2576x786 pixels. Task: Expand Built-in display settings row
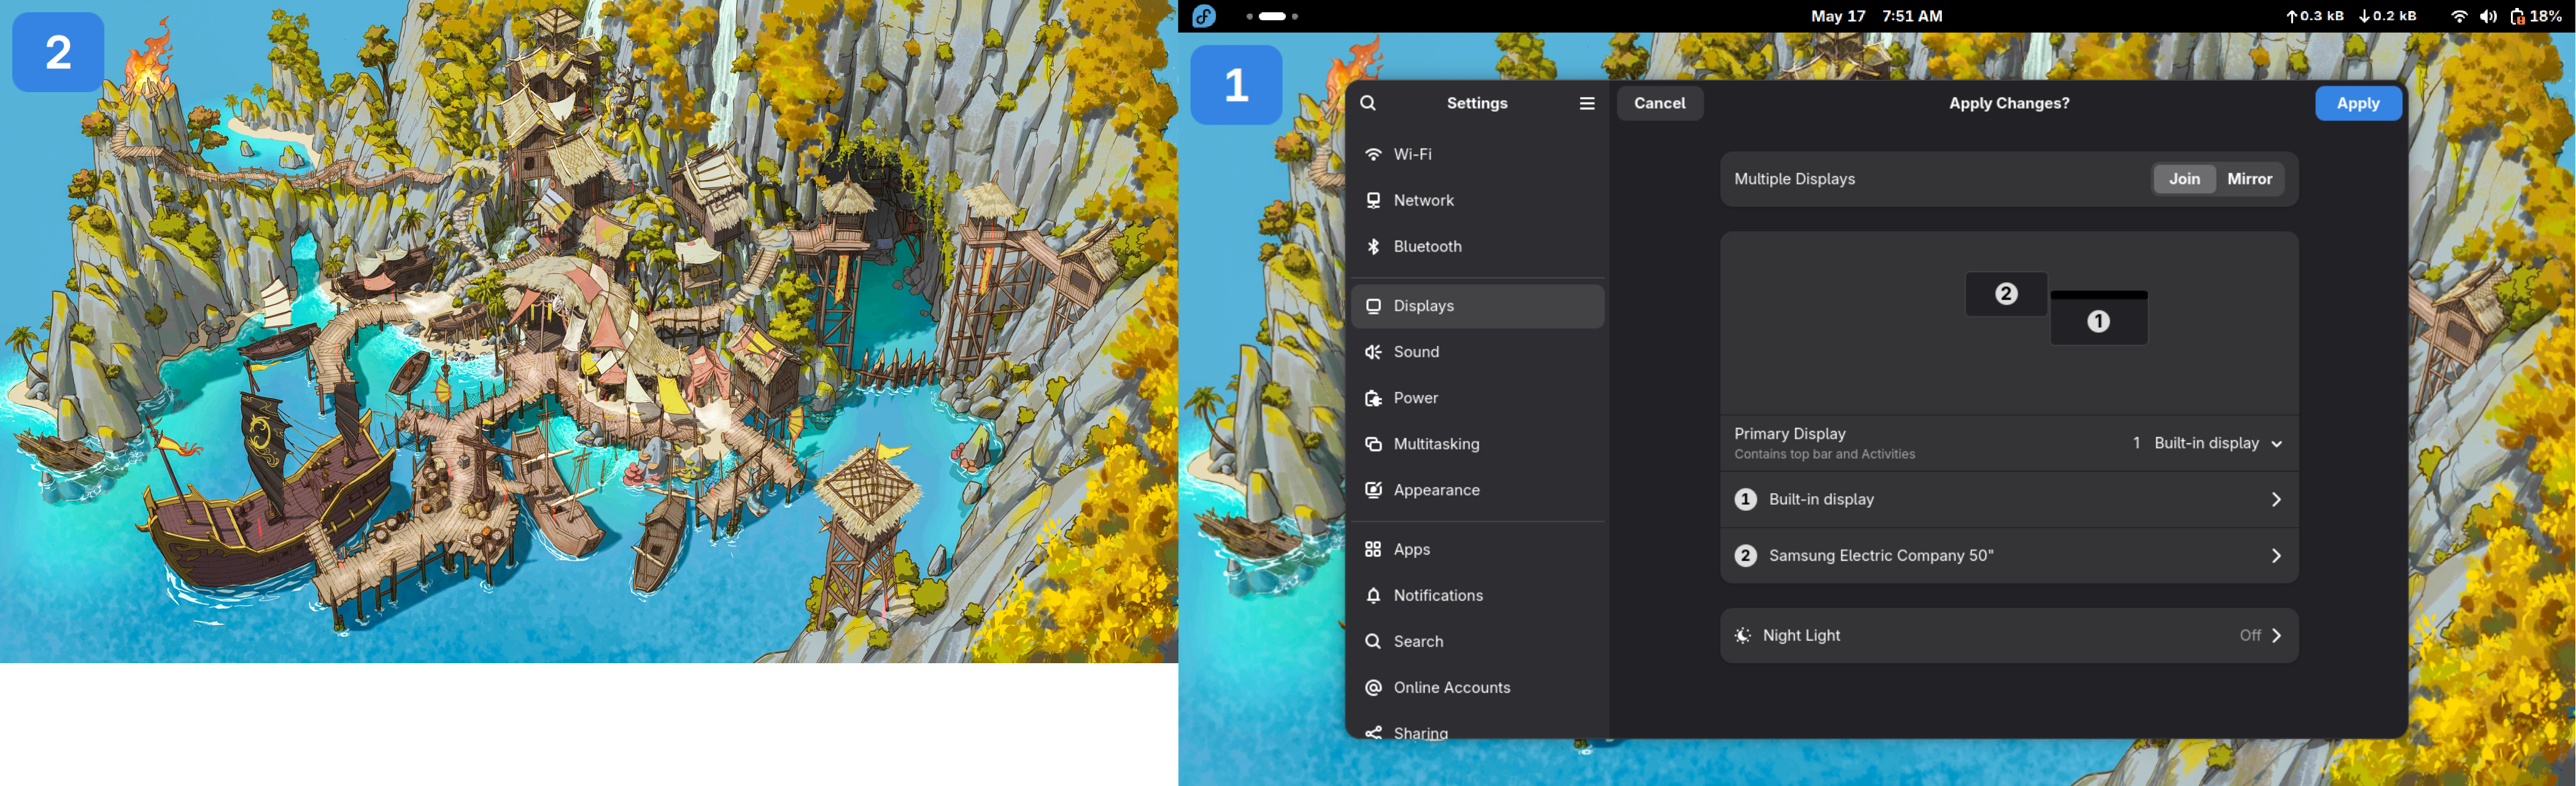click(2009, 499)
